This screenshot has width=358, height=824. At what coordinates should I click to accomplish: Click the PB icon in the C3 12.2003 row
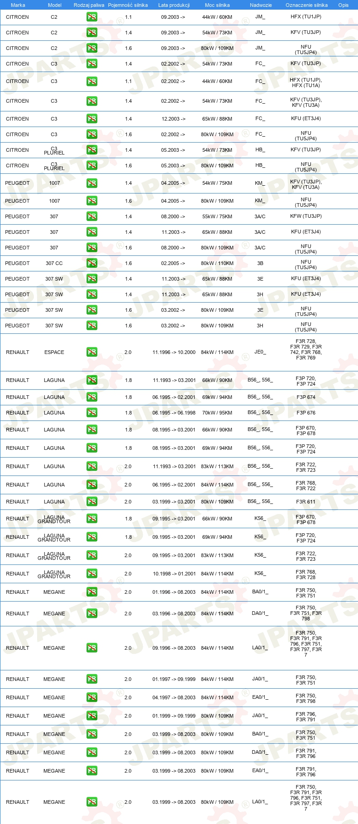click(x=92, y=119)
